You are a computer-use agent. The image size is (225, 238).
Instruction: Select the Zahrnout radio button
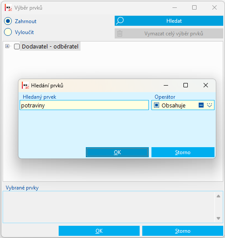tap(8, 21)
